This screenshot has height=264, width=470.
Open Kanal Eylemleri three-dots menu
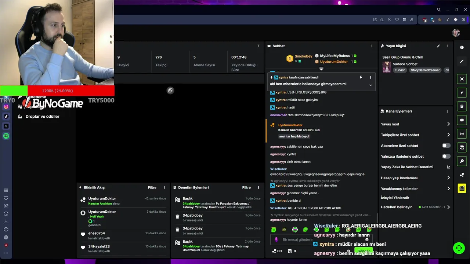point(447,111)
